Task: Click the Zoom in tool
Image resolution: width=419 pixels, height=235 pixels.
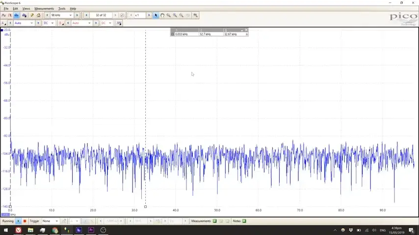Action: point(175,15)
